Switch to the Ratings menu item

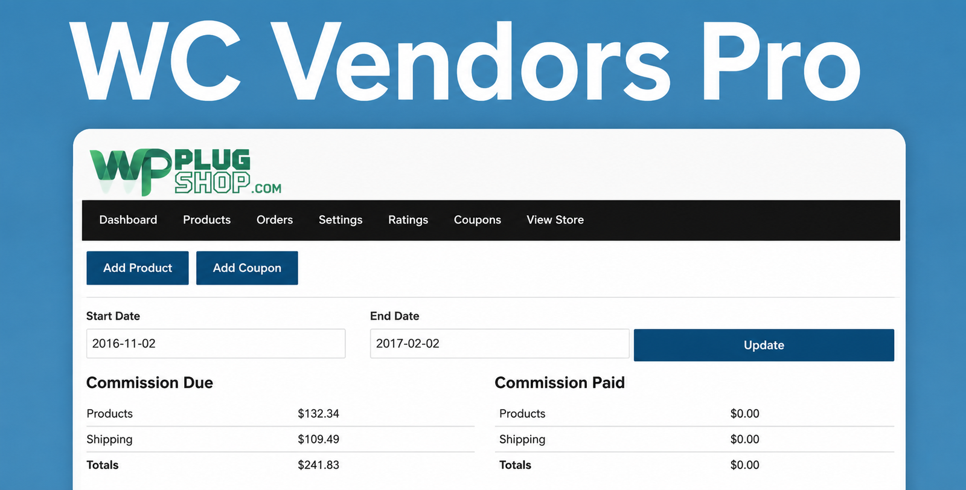click(x=408, y=220)
